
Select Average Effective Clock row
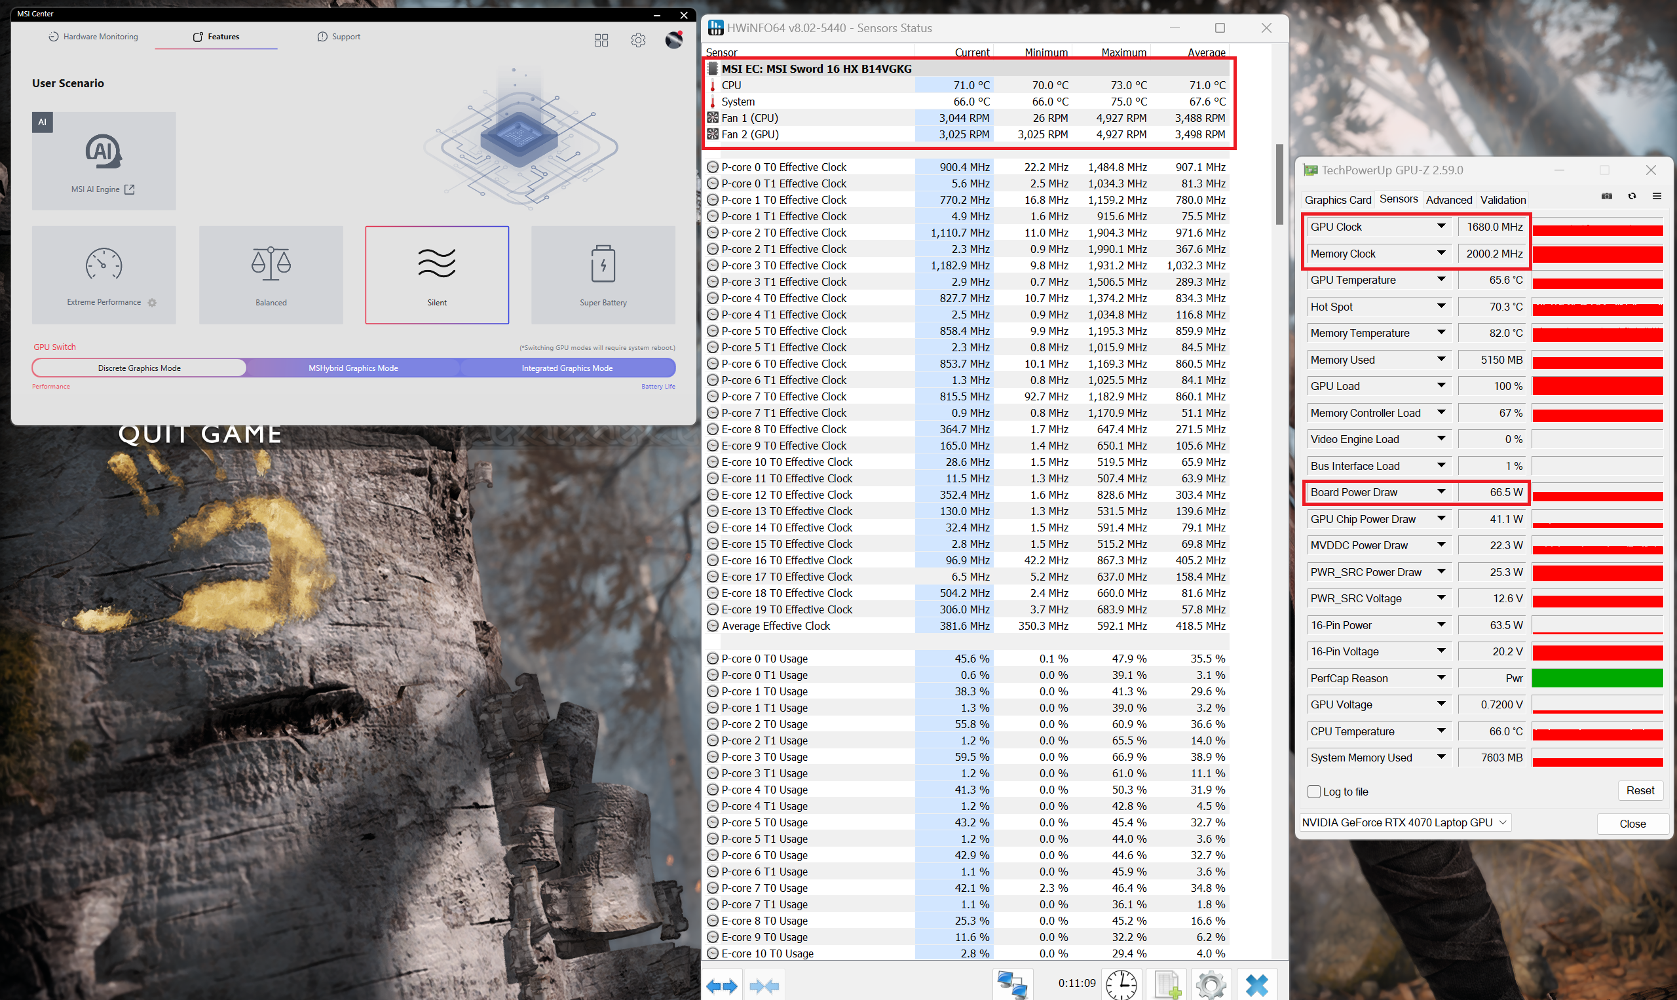[x=966, y=625]
